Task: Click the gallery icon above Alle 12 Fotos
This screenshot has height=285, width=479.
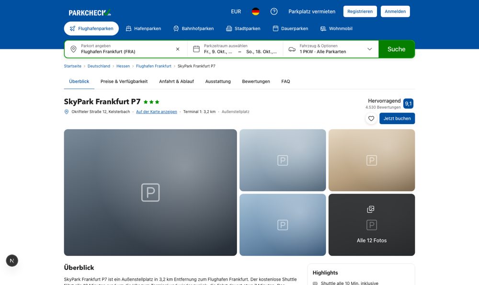Action: (371, 209)
